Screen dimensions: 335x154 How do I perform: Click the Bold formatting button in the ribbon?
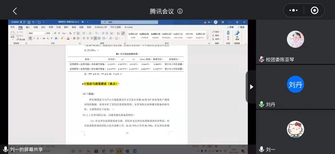(x=30, y=38)
